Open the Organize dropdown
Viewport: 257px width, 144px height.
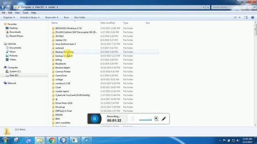tap(9, 18)
